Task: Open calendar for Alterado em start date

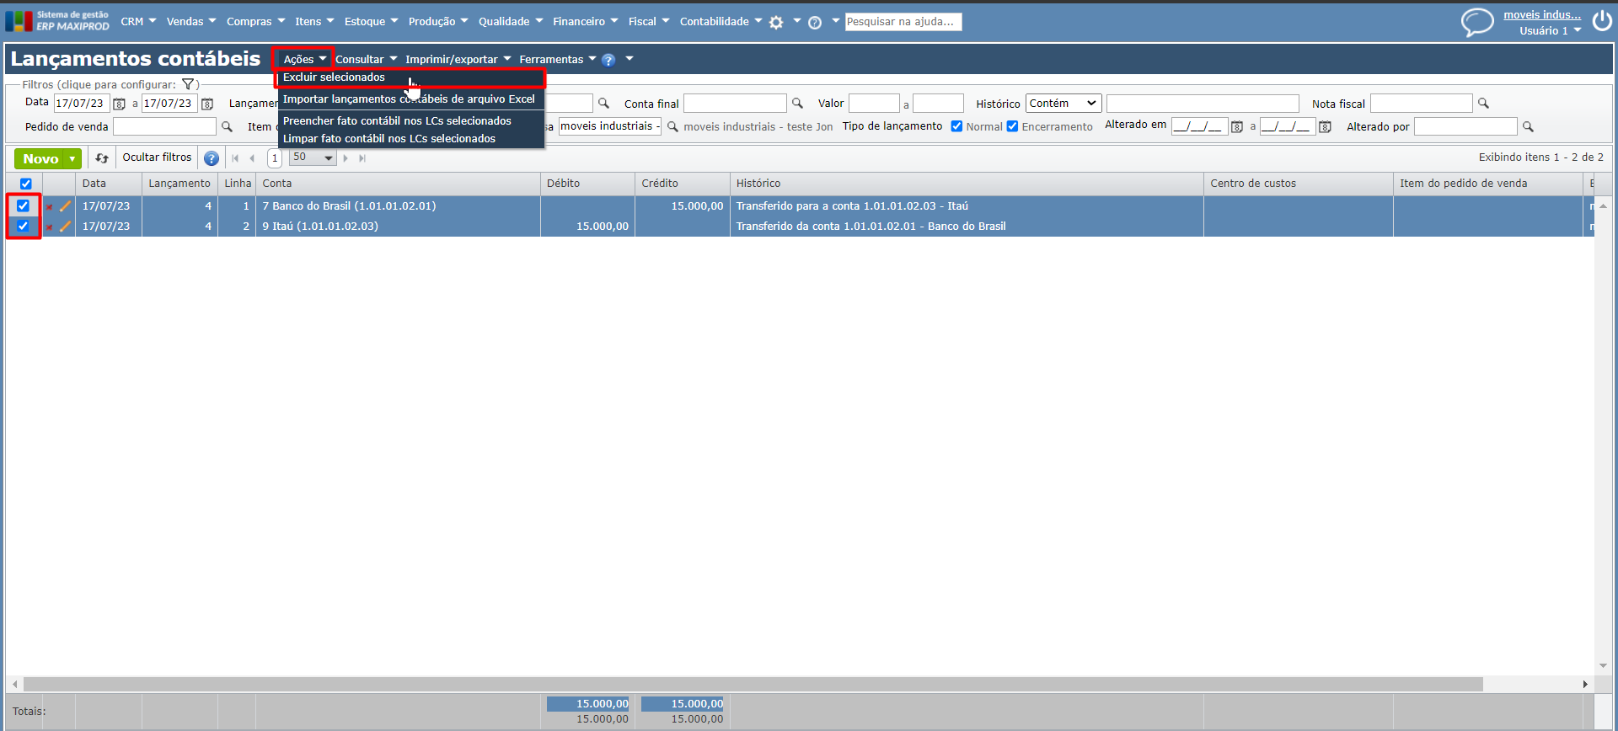Action: click(x=1237, y=127)
